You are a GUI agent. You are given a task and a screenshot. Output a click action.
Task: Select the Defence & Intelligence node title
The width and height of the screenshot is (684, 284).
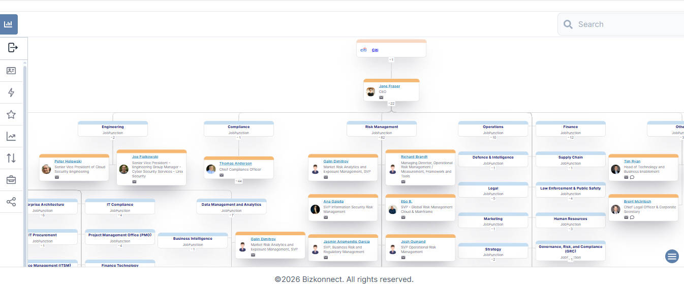493,157
